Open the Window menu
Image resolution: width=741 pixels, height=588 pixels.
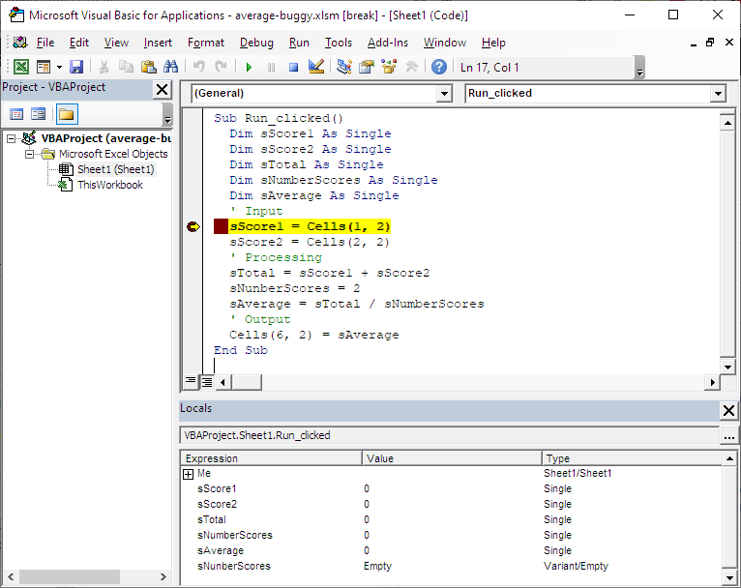pyautogui.click(x=445, y=43)
